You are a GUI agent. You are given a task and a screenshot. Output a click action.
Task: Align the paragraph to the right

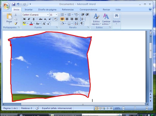click(72, 19)
